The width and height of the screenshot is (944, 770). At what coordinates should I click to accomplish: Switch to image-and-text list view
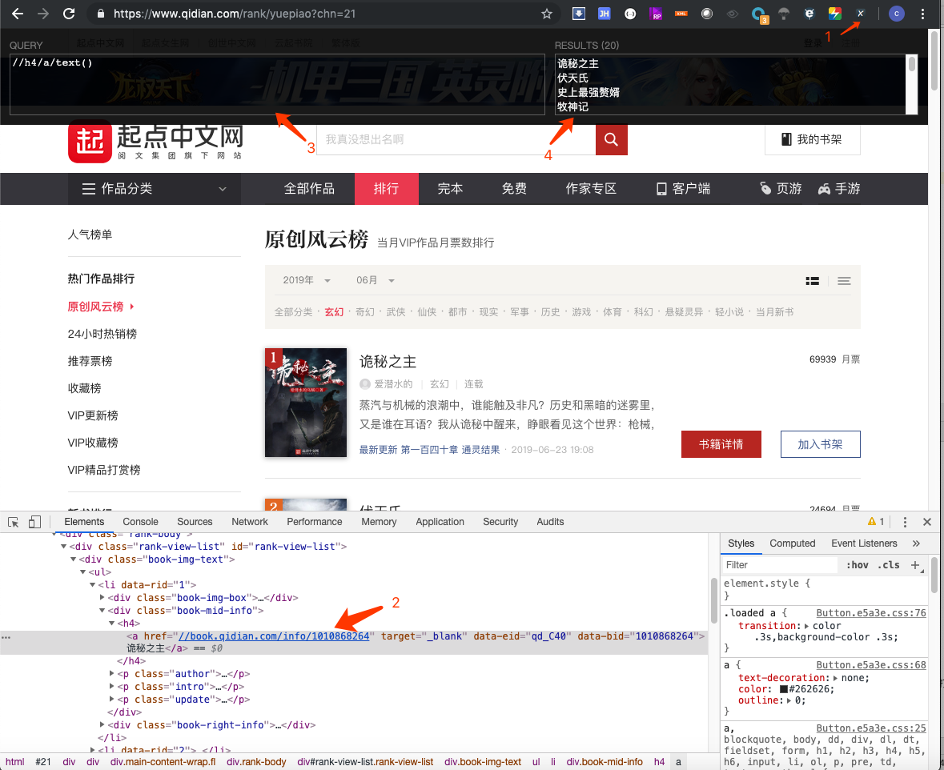pos(812,281)
